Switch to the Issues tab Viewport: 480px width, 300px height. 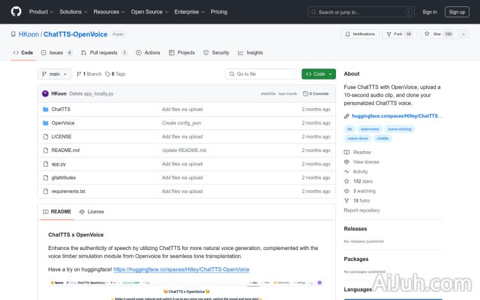[x=56, y=53]
